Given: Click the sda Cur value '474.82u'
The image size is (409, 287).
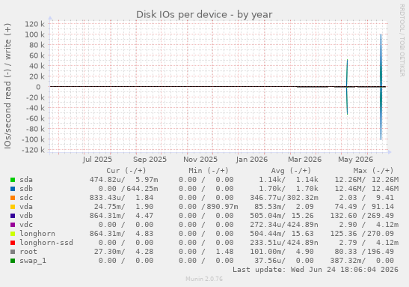Looking at the screenshot, I should tap(107, 180).
